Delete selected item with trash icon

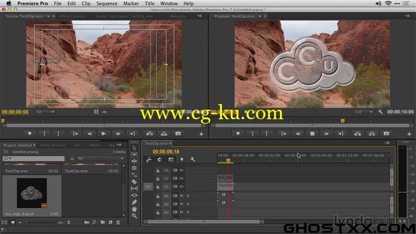118,222
